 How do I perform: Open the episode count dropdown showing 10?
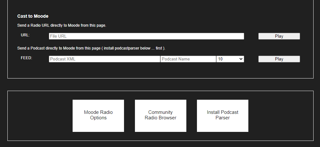(230, 59)
